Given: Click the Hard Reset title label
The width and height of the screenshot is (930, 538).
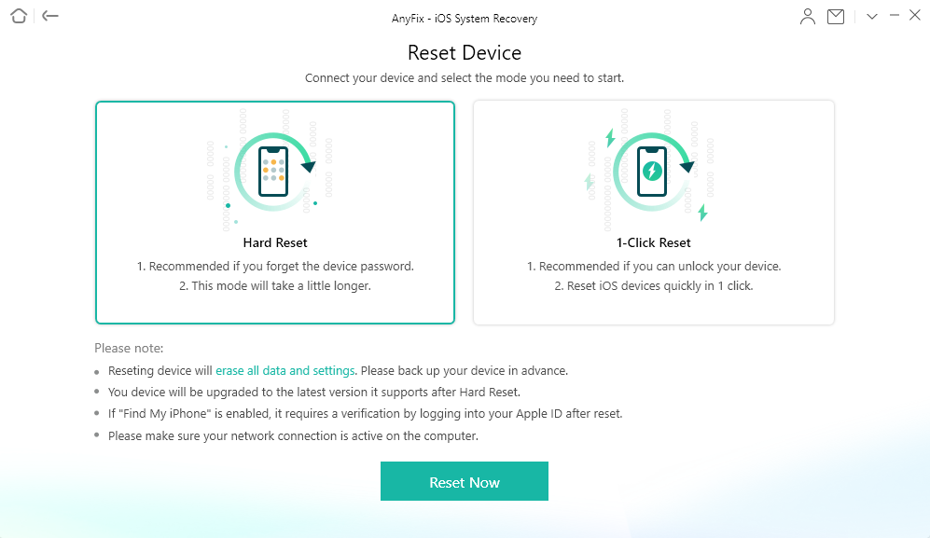Looking at the screenshot, I should [x=275, y=243].
